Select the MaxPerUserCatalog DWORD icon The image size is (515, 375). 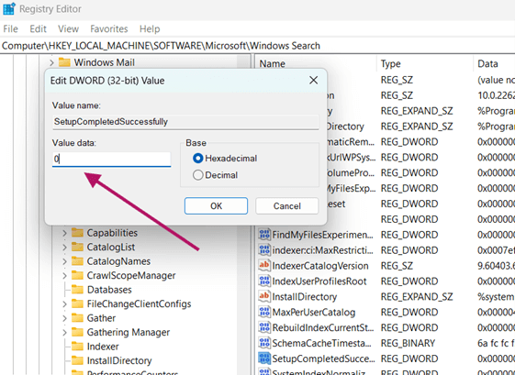[264, 312]
